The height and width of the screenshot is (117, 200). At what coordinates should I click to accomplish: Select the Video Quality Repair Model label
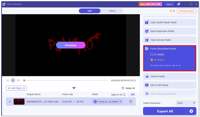pos(163,22)
